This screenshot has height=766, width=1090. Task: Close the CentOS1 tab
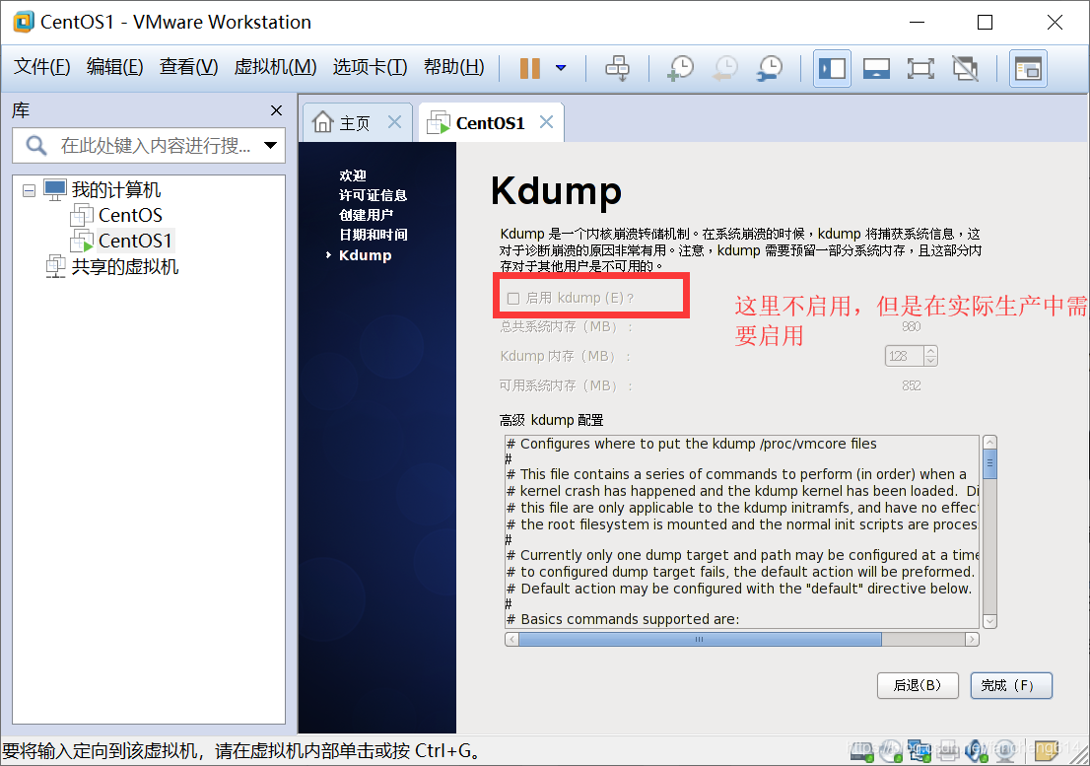tap(546, 122)
